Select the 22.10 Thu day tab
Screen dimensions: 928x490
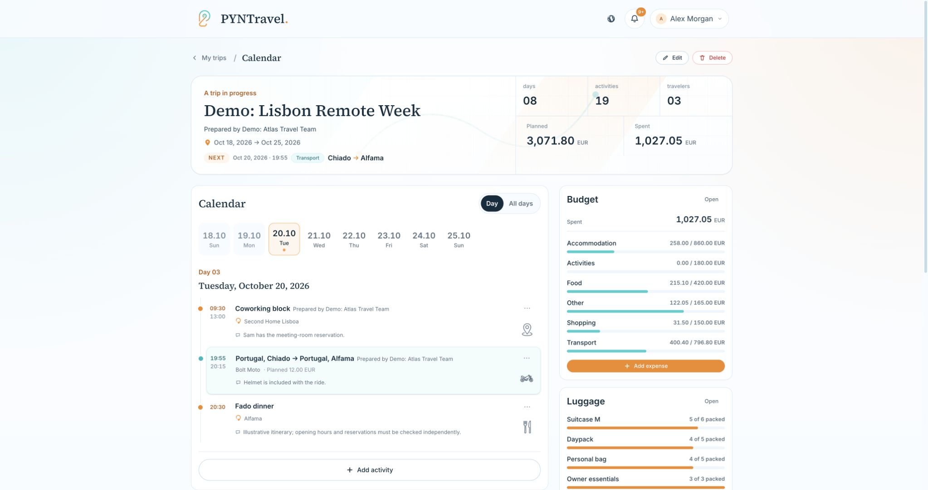[354, 239]
